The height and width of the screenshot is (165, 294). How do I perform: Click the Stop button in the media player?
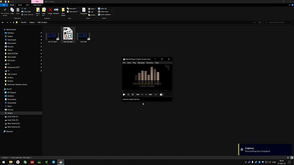(133, 95)
